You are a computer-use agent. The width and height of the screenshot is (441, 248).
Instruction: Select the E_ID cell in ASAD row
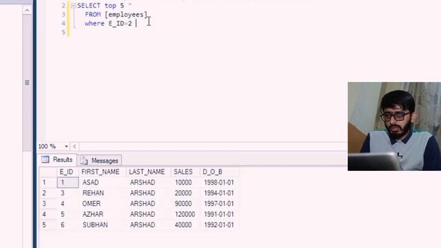point(68,183)
